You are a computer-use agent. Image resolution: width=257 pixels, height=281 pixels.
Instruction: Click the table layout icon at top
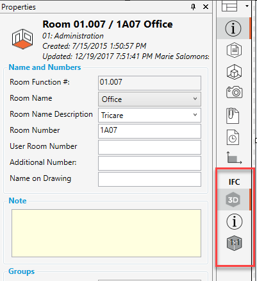pos(229,6)
